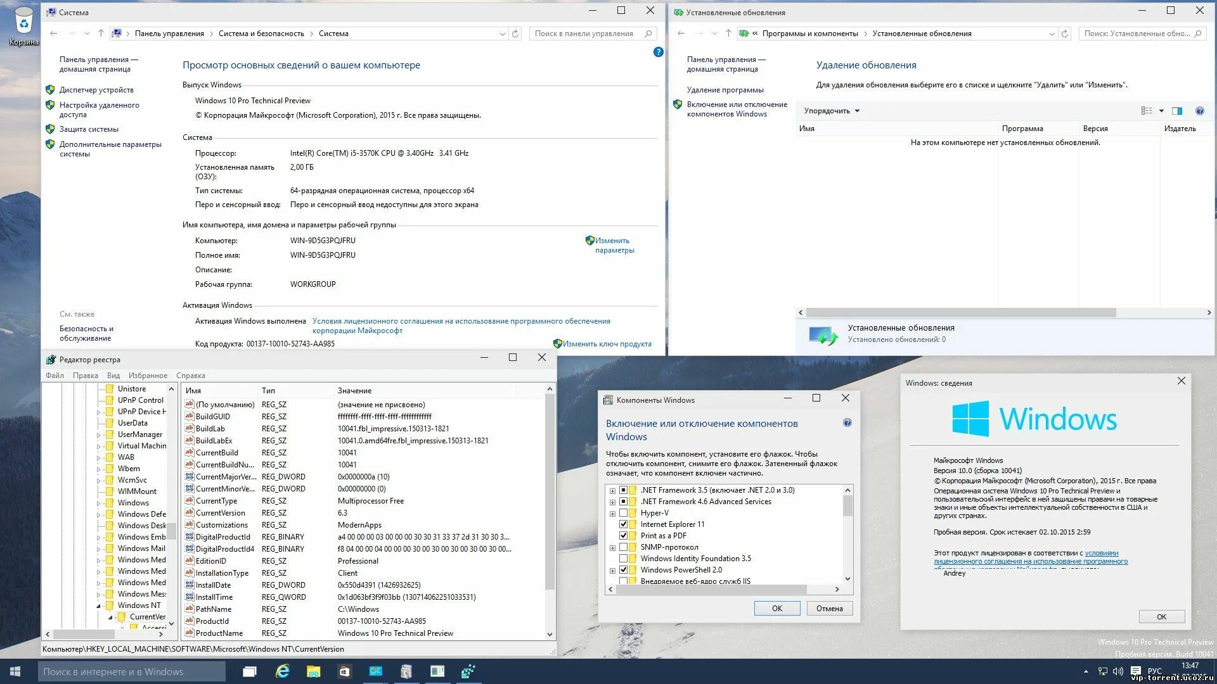Uncheck Internet Explorer 11 component

pyautogui.click(x=624, y=524)
